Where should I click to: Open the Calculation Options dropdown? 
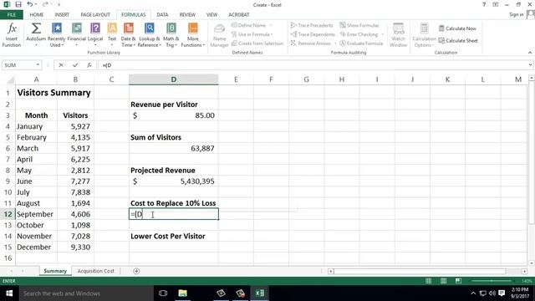click(x=424, y=35)
